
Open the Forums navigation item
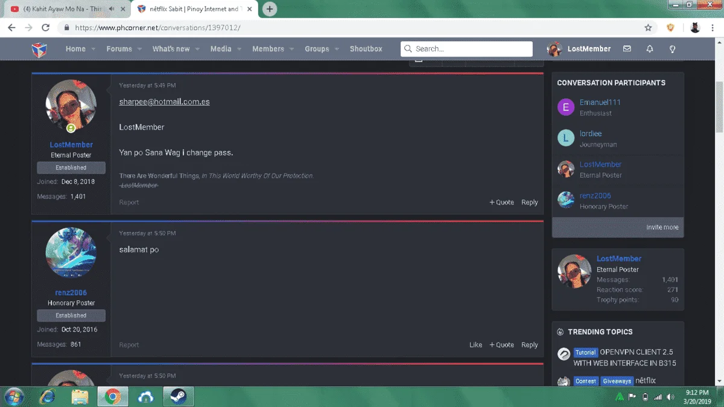[119, 49]
